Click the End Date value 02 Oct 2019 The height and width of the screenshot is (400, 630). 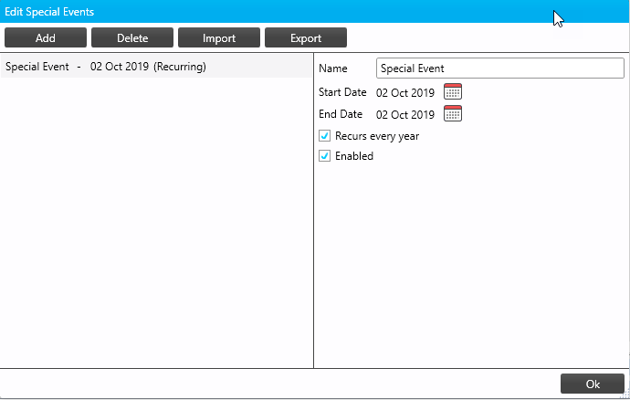tap(405, 115)
